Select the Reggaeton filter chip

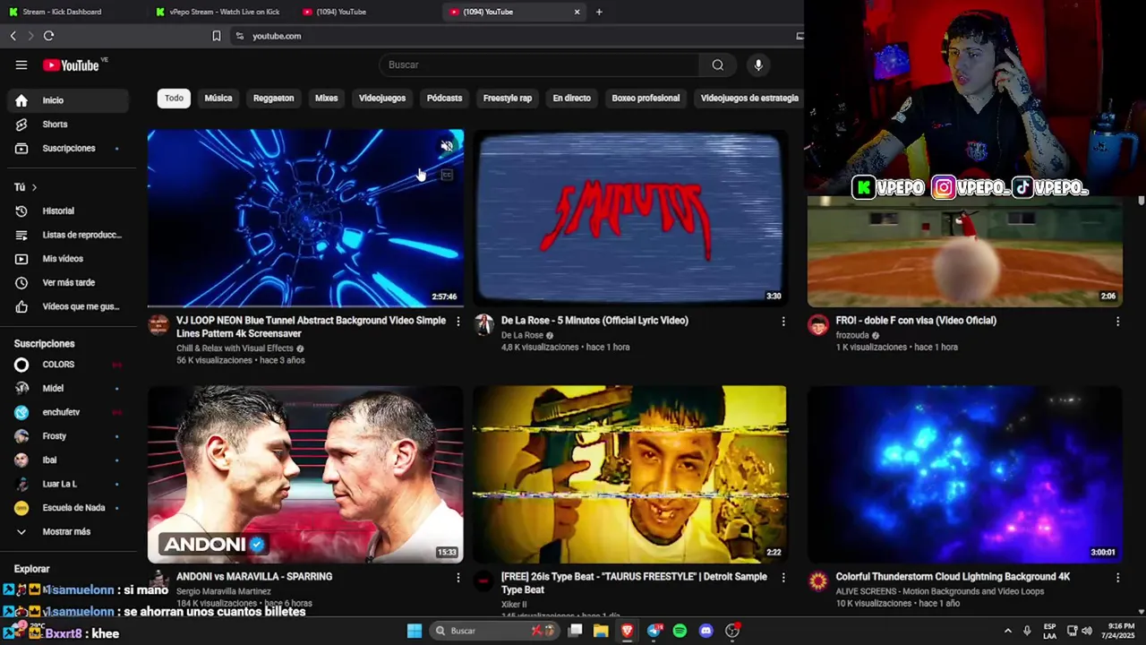pos(273,99)
